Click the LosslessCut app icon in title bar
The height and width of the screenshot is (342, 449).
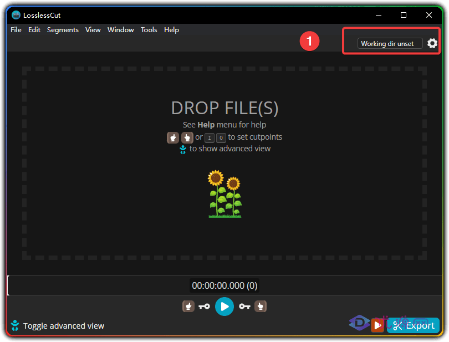click(16, 15)
